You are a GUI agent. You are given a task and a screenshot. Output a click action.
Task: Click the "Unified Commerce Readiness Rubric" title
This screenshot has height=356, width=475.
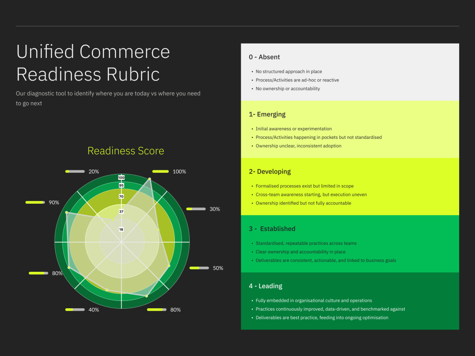click(93, 63)
